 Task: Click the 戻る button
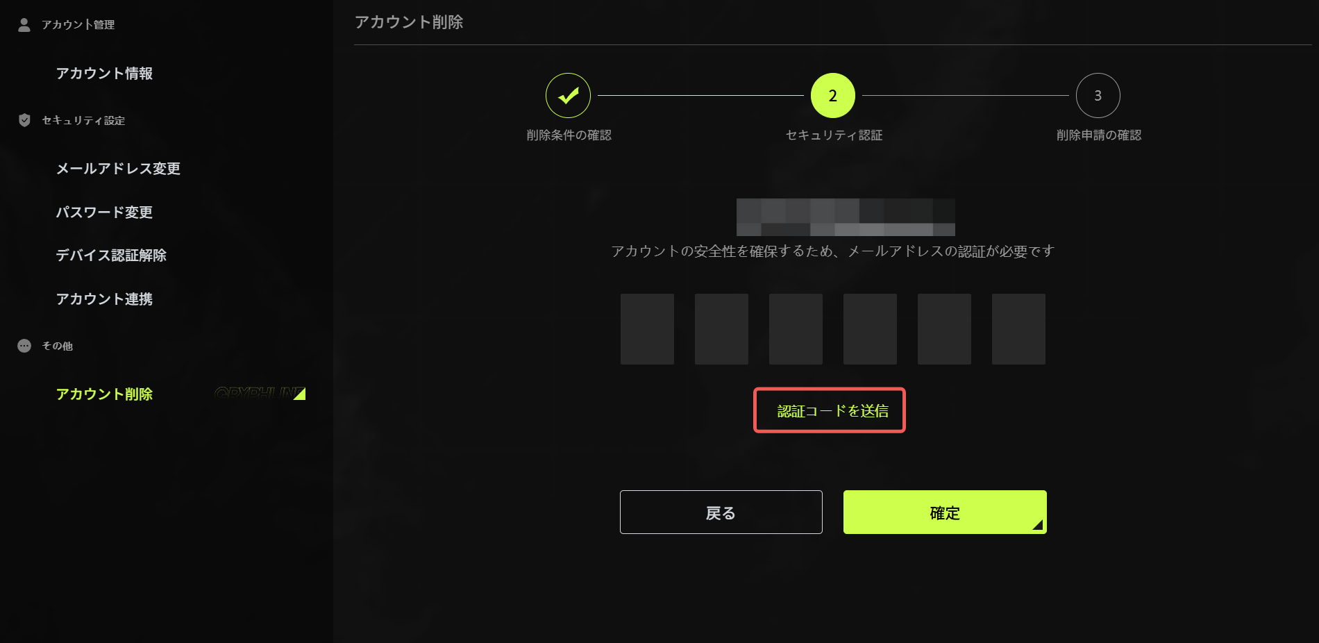721,512
